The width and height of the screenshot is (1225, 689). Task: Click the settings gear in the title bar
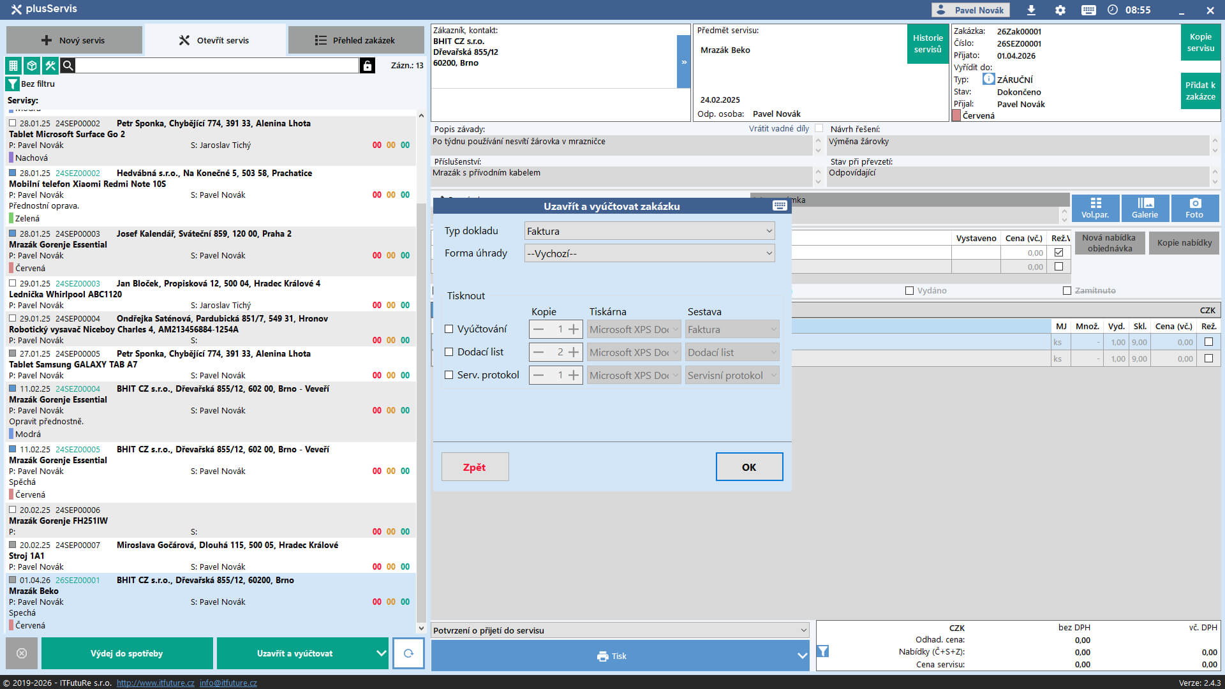(x=1060, y=10)
